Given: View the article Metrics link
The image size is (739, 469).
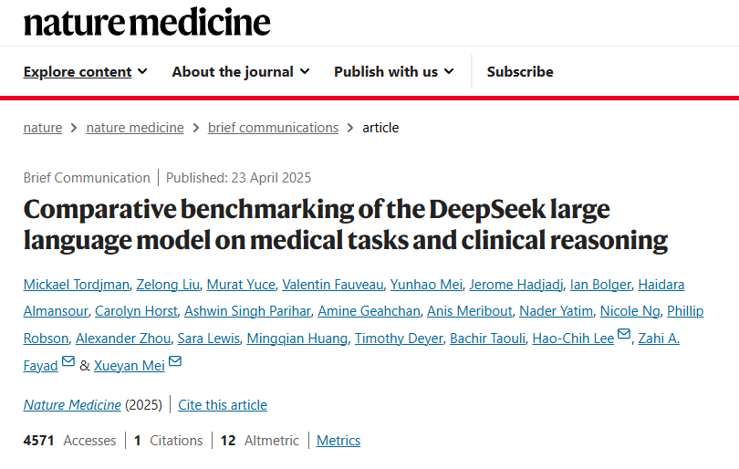Looking at the screenshot, I should pos(338,441).
